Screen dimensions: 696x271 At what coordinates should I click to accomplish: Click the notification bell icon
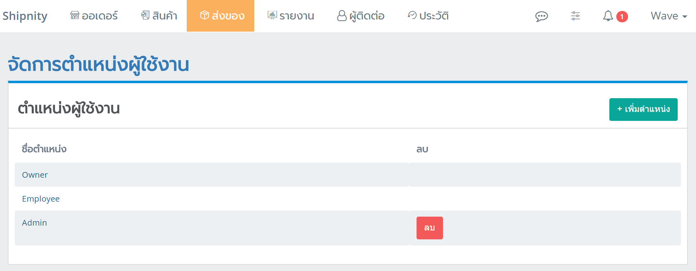pyautogui.click(x=608, y=16)
